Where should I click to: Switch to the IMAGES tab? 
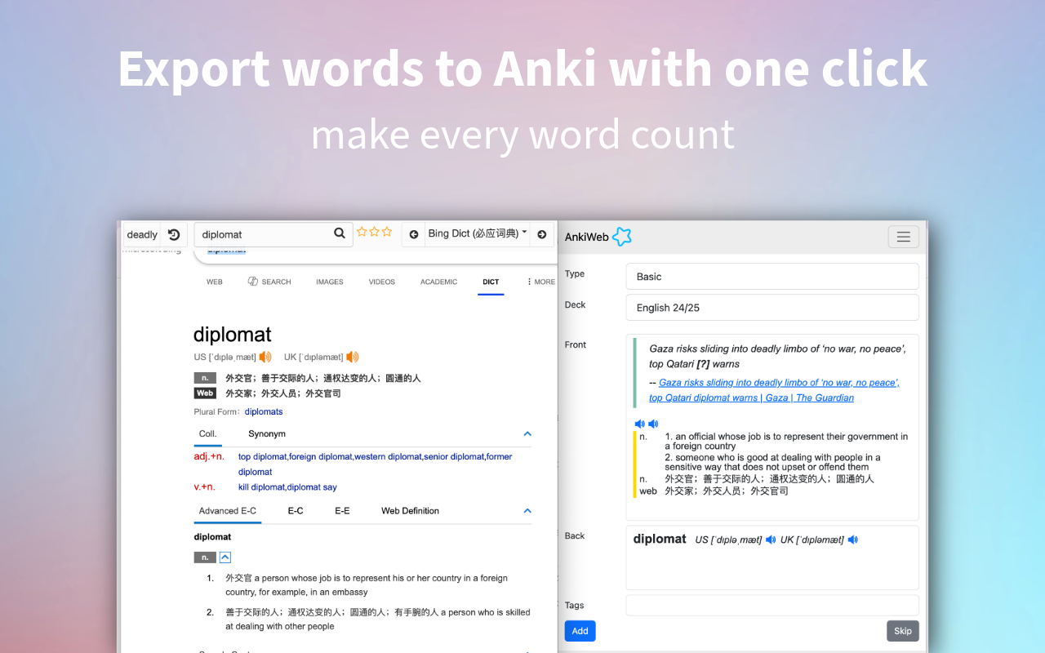329,282
